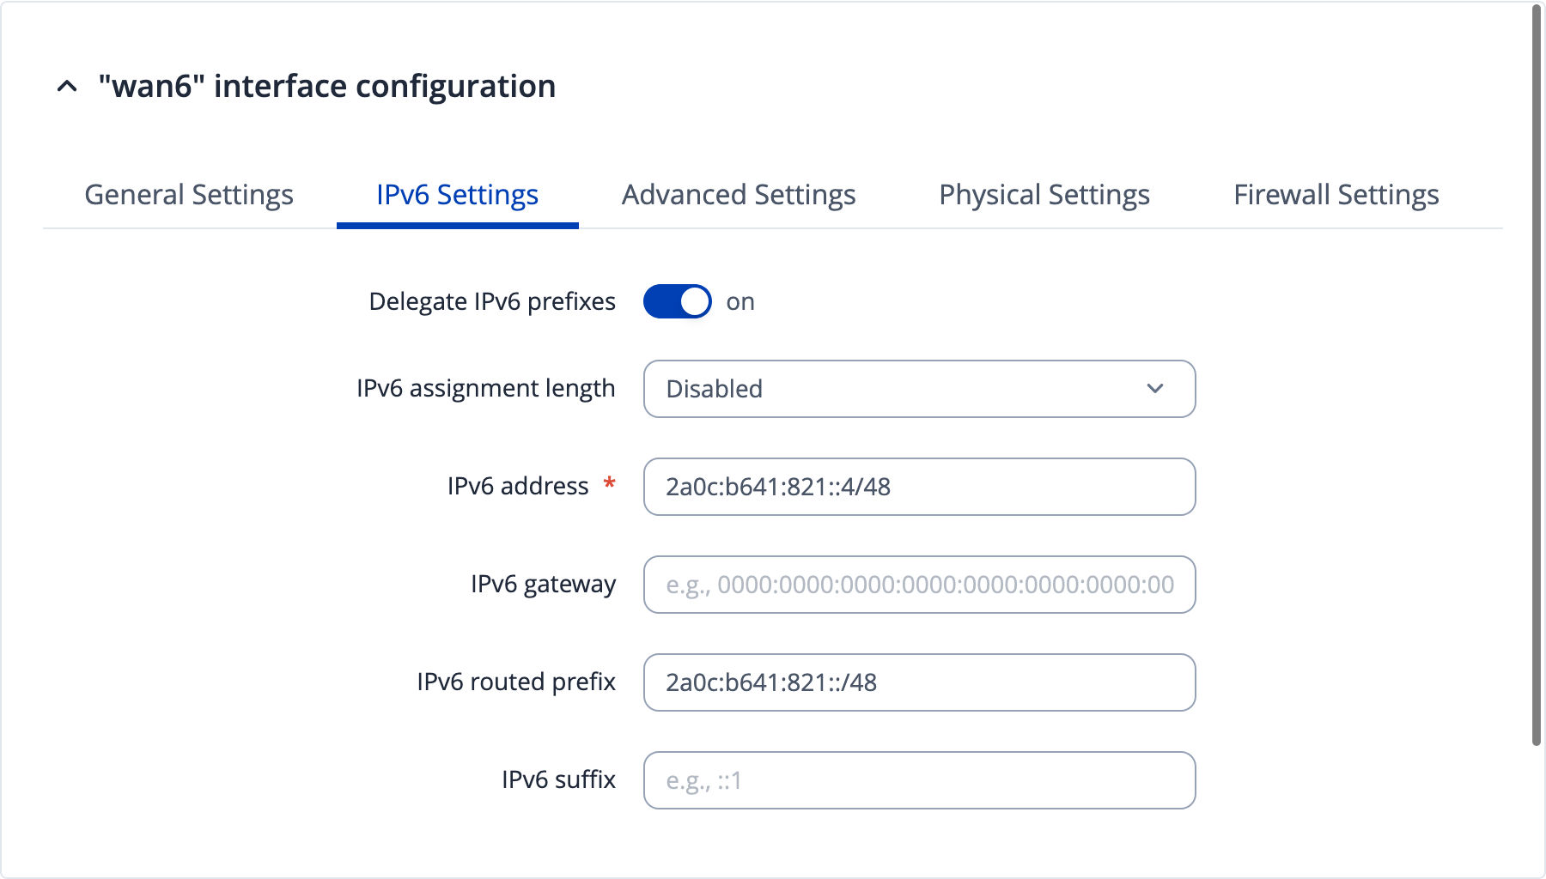
Task: Click the IPv6 address input field
Action: coord(919,487)
